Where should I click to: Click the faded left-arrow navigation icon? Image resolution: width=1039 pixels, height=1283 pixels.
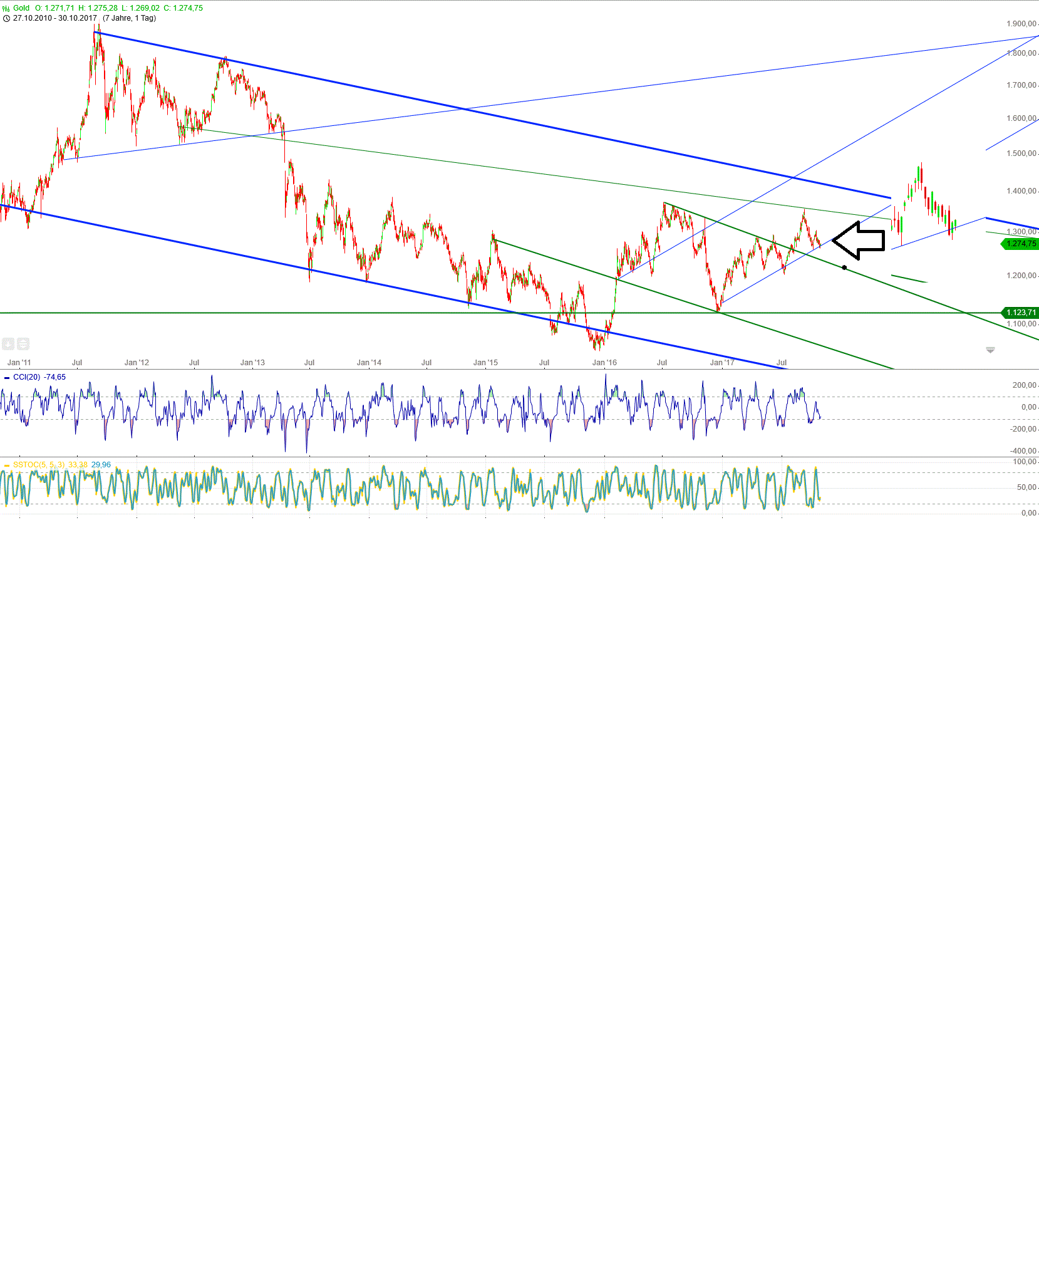[8, 343]
